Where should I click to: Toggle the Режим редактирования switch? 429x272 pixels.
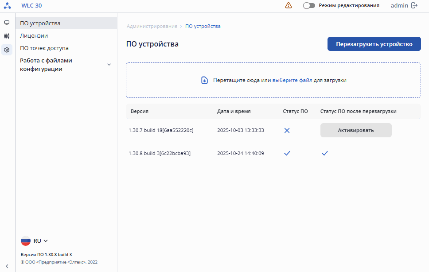click(309, 6)
